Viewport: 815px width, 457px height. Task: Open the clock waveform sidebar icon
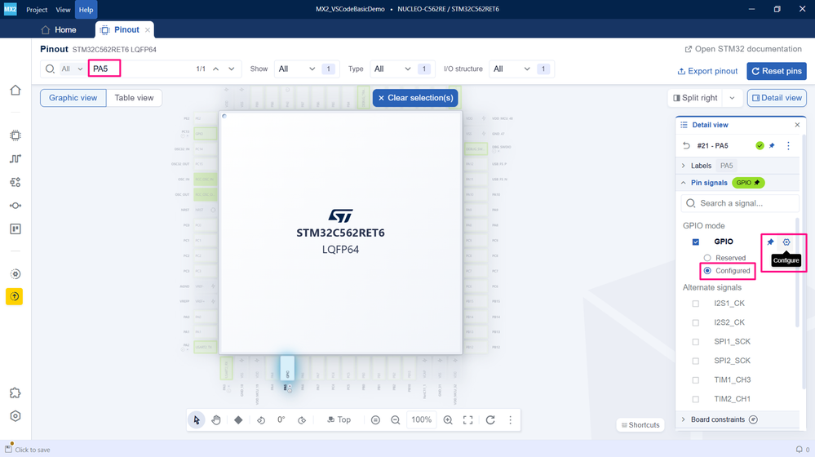tap(16, 158)
